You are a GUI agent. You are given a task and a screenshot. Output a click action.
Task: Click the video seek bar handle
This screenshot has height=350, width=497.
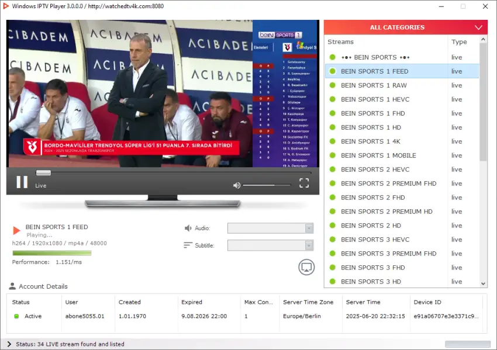[43, 172]
